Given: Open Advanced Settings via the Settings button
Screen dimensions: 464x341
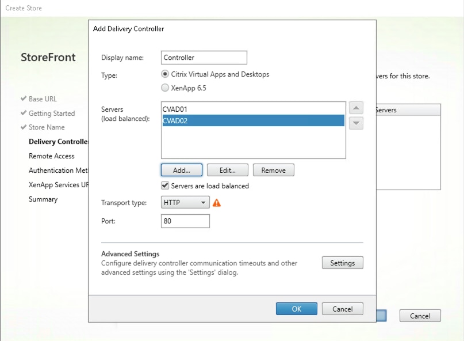Looking at the screenshot, I should (x=342, y=262).
